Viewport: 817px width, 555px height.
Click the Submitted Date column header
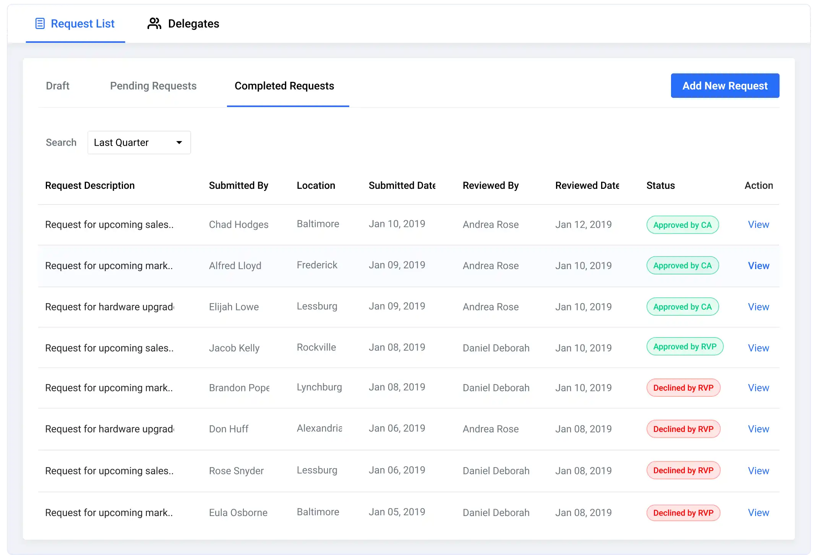coord(402,185)
